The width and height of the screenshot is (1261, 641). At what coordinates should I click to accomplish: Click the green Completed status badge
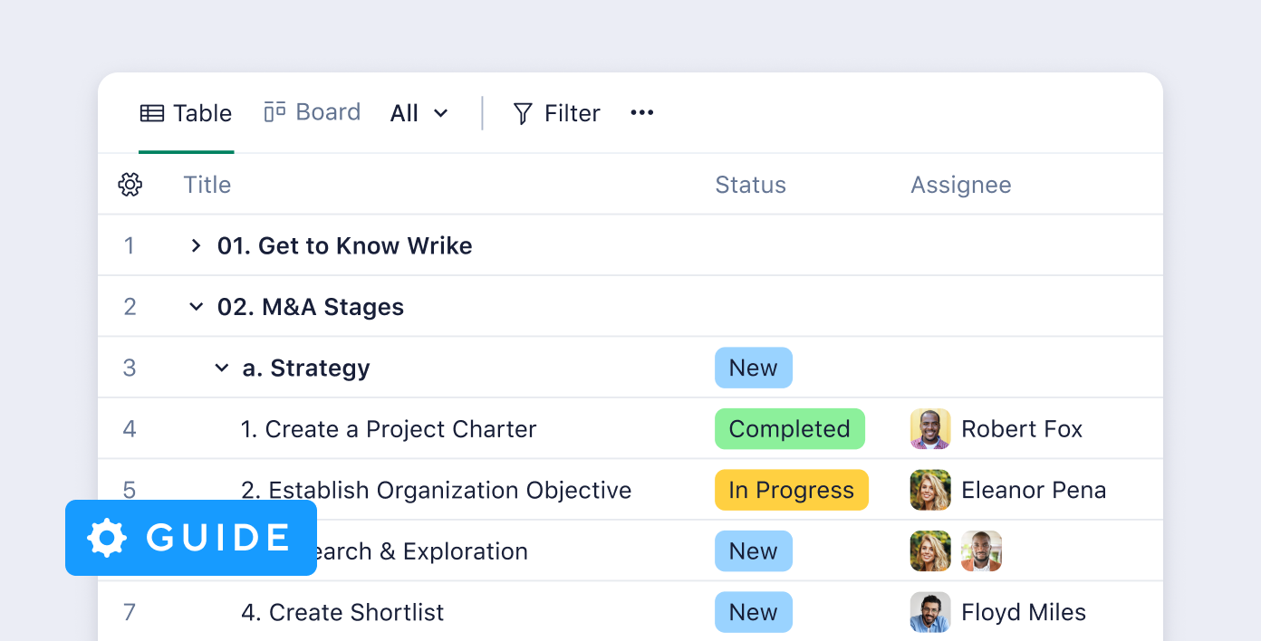(789, 429)
